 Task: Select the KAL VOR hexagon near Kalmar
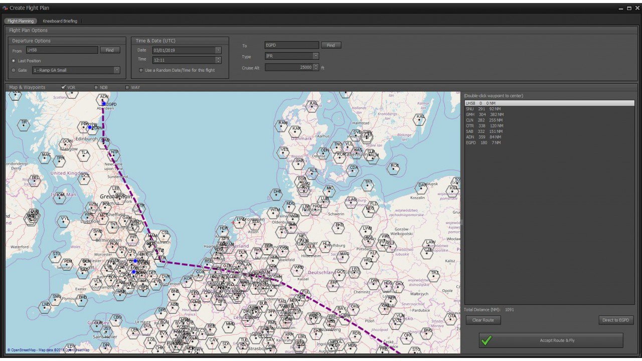[x=419, y=120]
